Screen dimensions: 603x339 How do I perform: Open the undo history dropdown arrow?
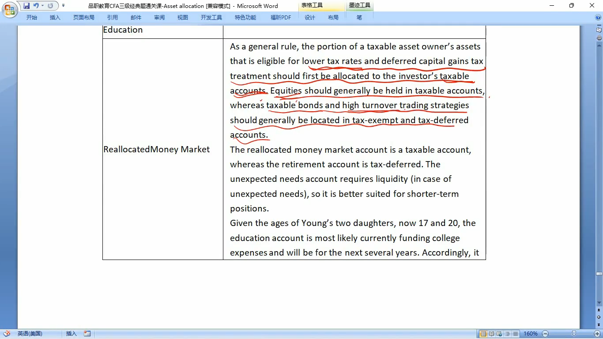click(x=43, y=6)
